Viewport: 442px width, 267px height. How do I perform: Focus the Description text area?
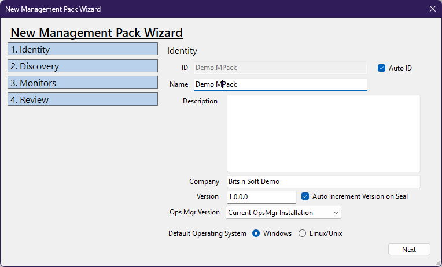point(323,133)
